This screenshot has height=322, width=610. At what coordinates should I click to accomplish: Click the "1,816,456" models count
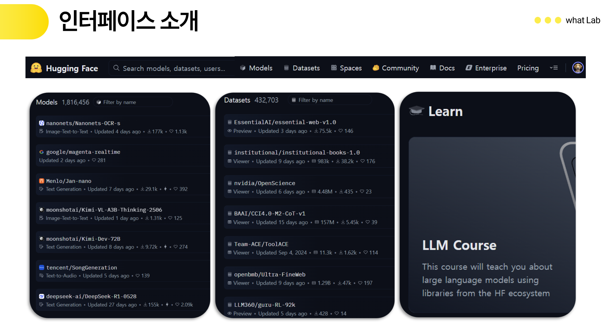75,102
